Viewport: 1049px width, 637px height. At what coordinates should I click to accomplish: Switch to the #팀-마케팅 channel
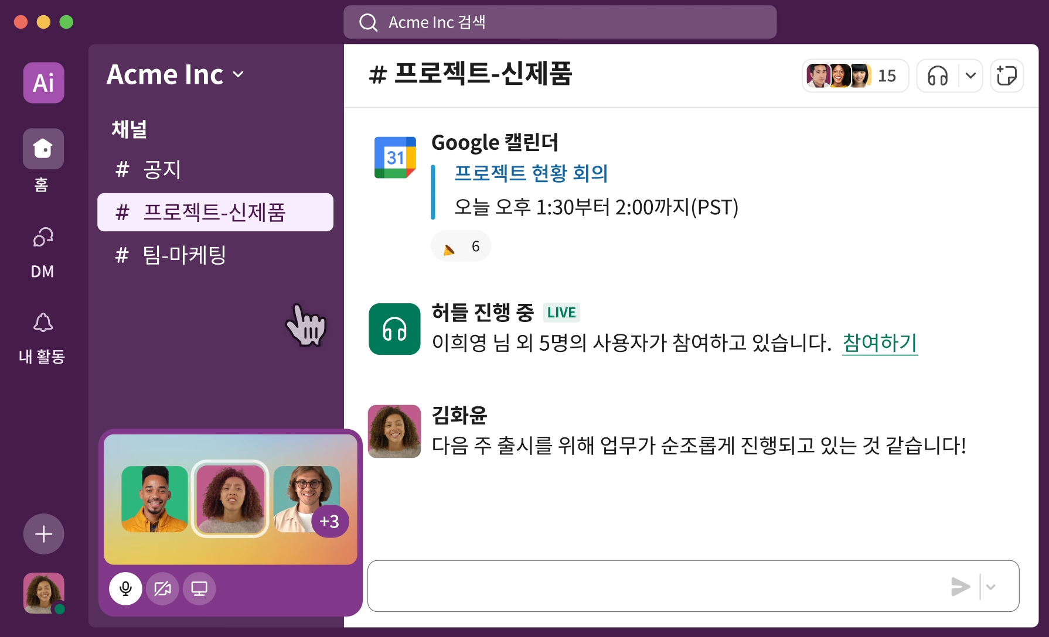183,255
